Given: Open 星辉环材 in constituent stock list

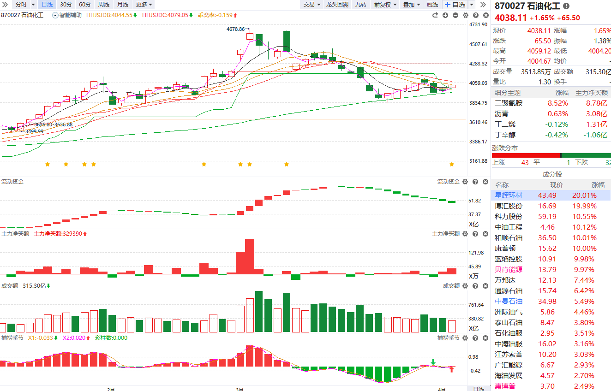Looking at the screenshot, I should pos(509,195).
